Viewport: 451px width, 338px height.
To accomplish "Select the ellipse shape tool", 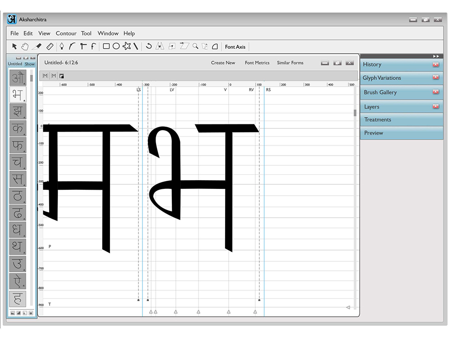I will coord(116,46).
